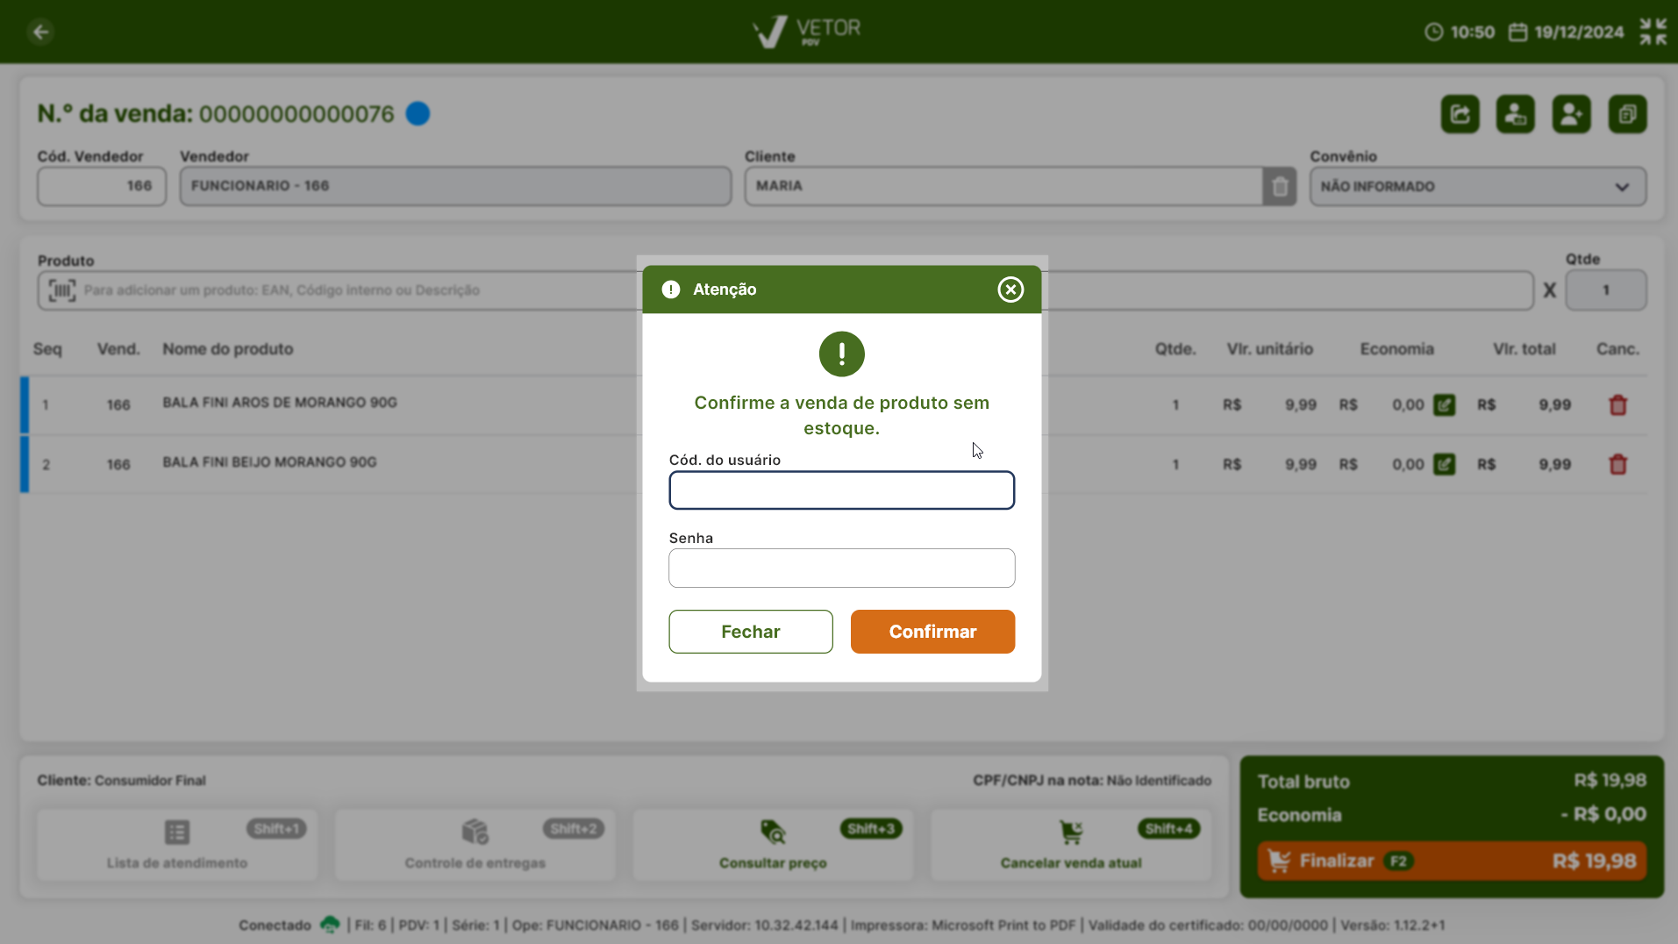Click the share sale icon button

point(1460,114)
